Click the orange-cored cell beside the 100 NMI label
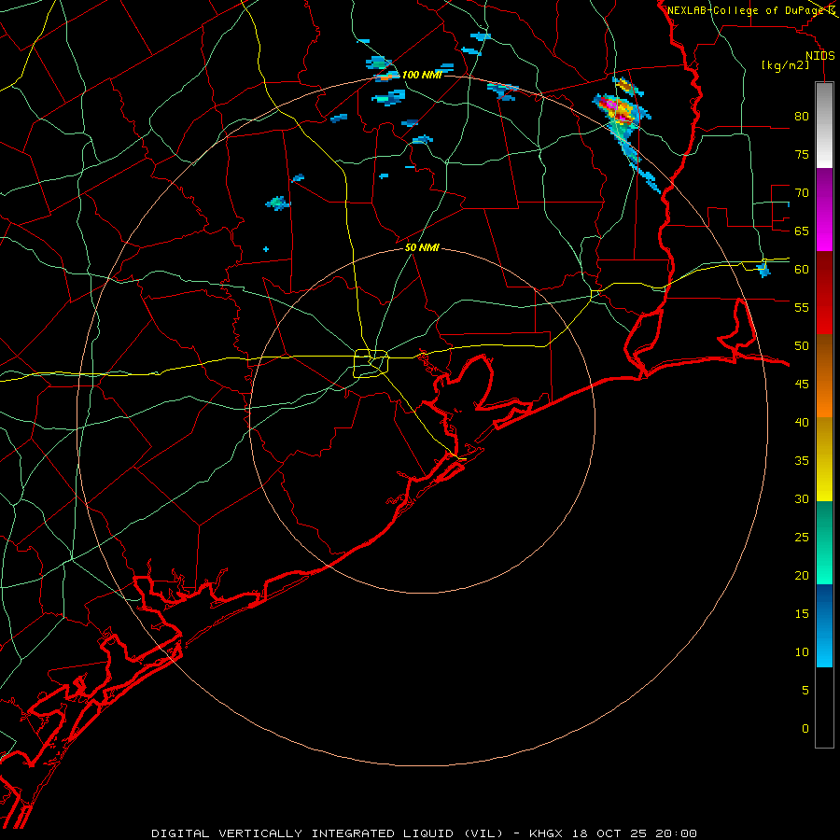Image resolution: width=840 pixels, height=840 pixels. coord(385,77)
